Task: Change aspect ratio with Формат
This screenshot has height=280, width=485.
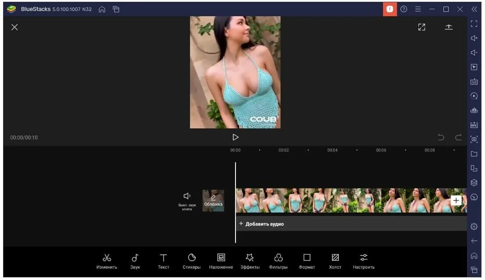Action: pos(307,262)
